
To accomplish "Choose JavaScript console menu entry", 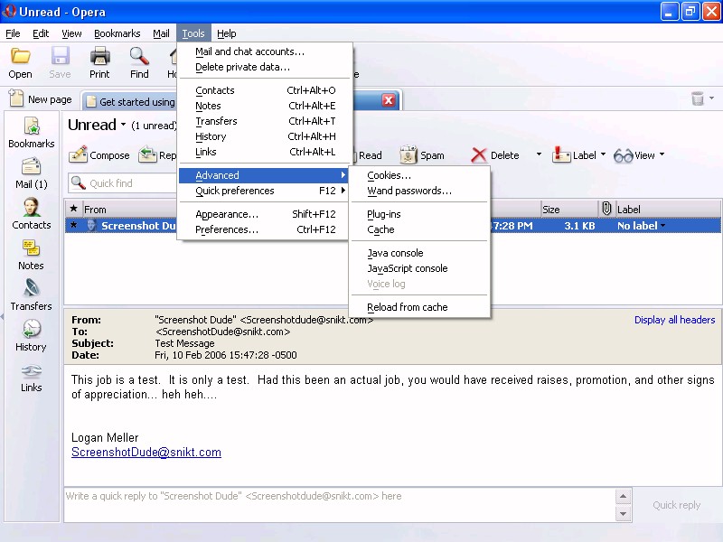I will pos(407,268).
